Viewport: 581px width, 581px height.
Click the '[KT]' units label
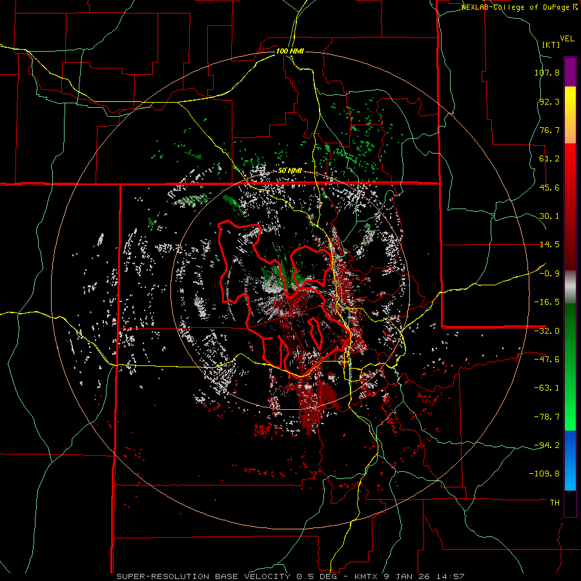551,45
